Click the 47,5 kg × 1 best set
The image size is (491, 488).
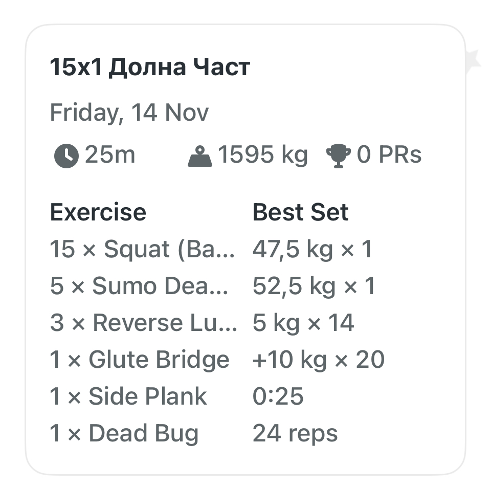tap(313, 250)
